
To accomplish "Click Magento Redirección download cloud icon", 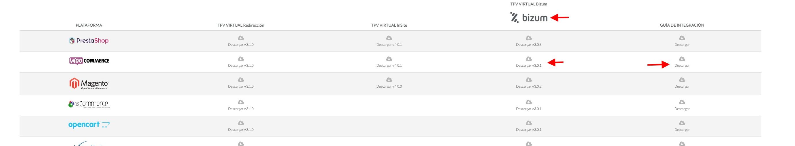I will point(241,80).
